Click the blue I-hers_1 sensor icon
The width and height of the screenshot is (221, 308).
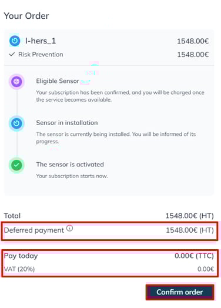(15, 41)
